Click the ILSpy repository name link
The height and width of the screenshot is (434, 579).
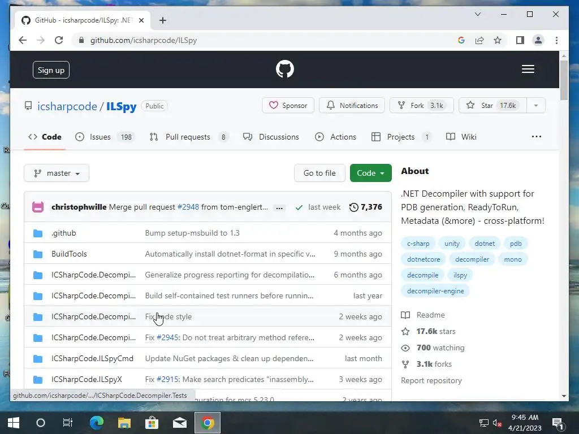[x=122, y=106]
